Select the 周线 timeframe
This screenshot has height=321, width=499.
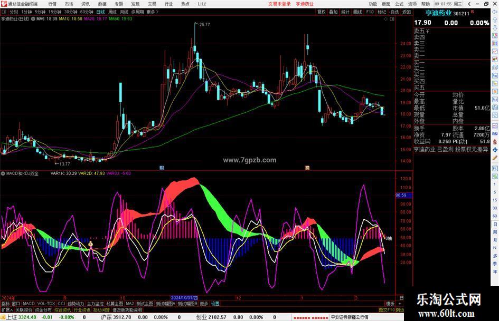tap(112, 12)
